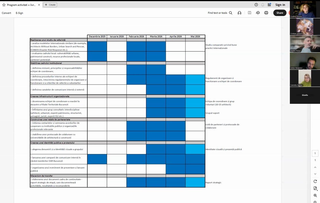320x203 pixels.
Task: Save the document with the floppy disk icon
Action: click(x=249, y=13)
